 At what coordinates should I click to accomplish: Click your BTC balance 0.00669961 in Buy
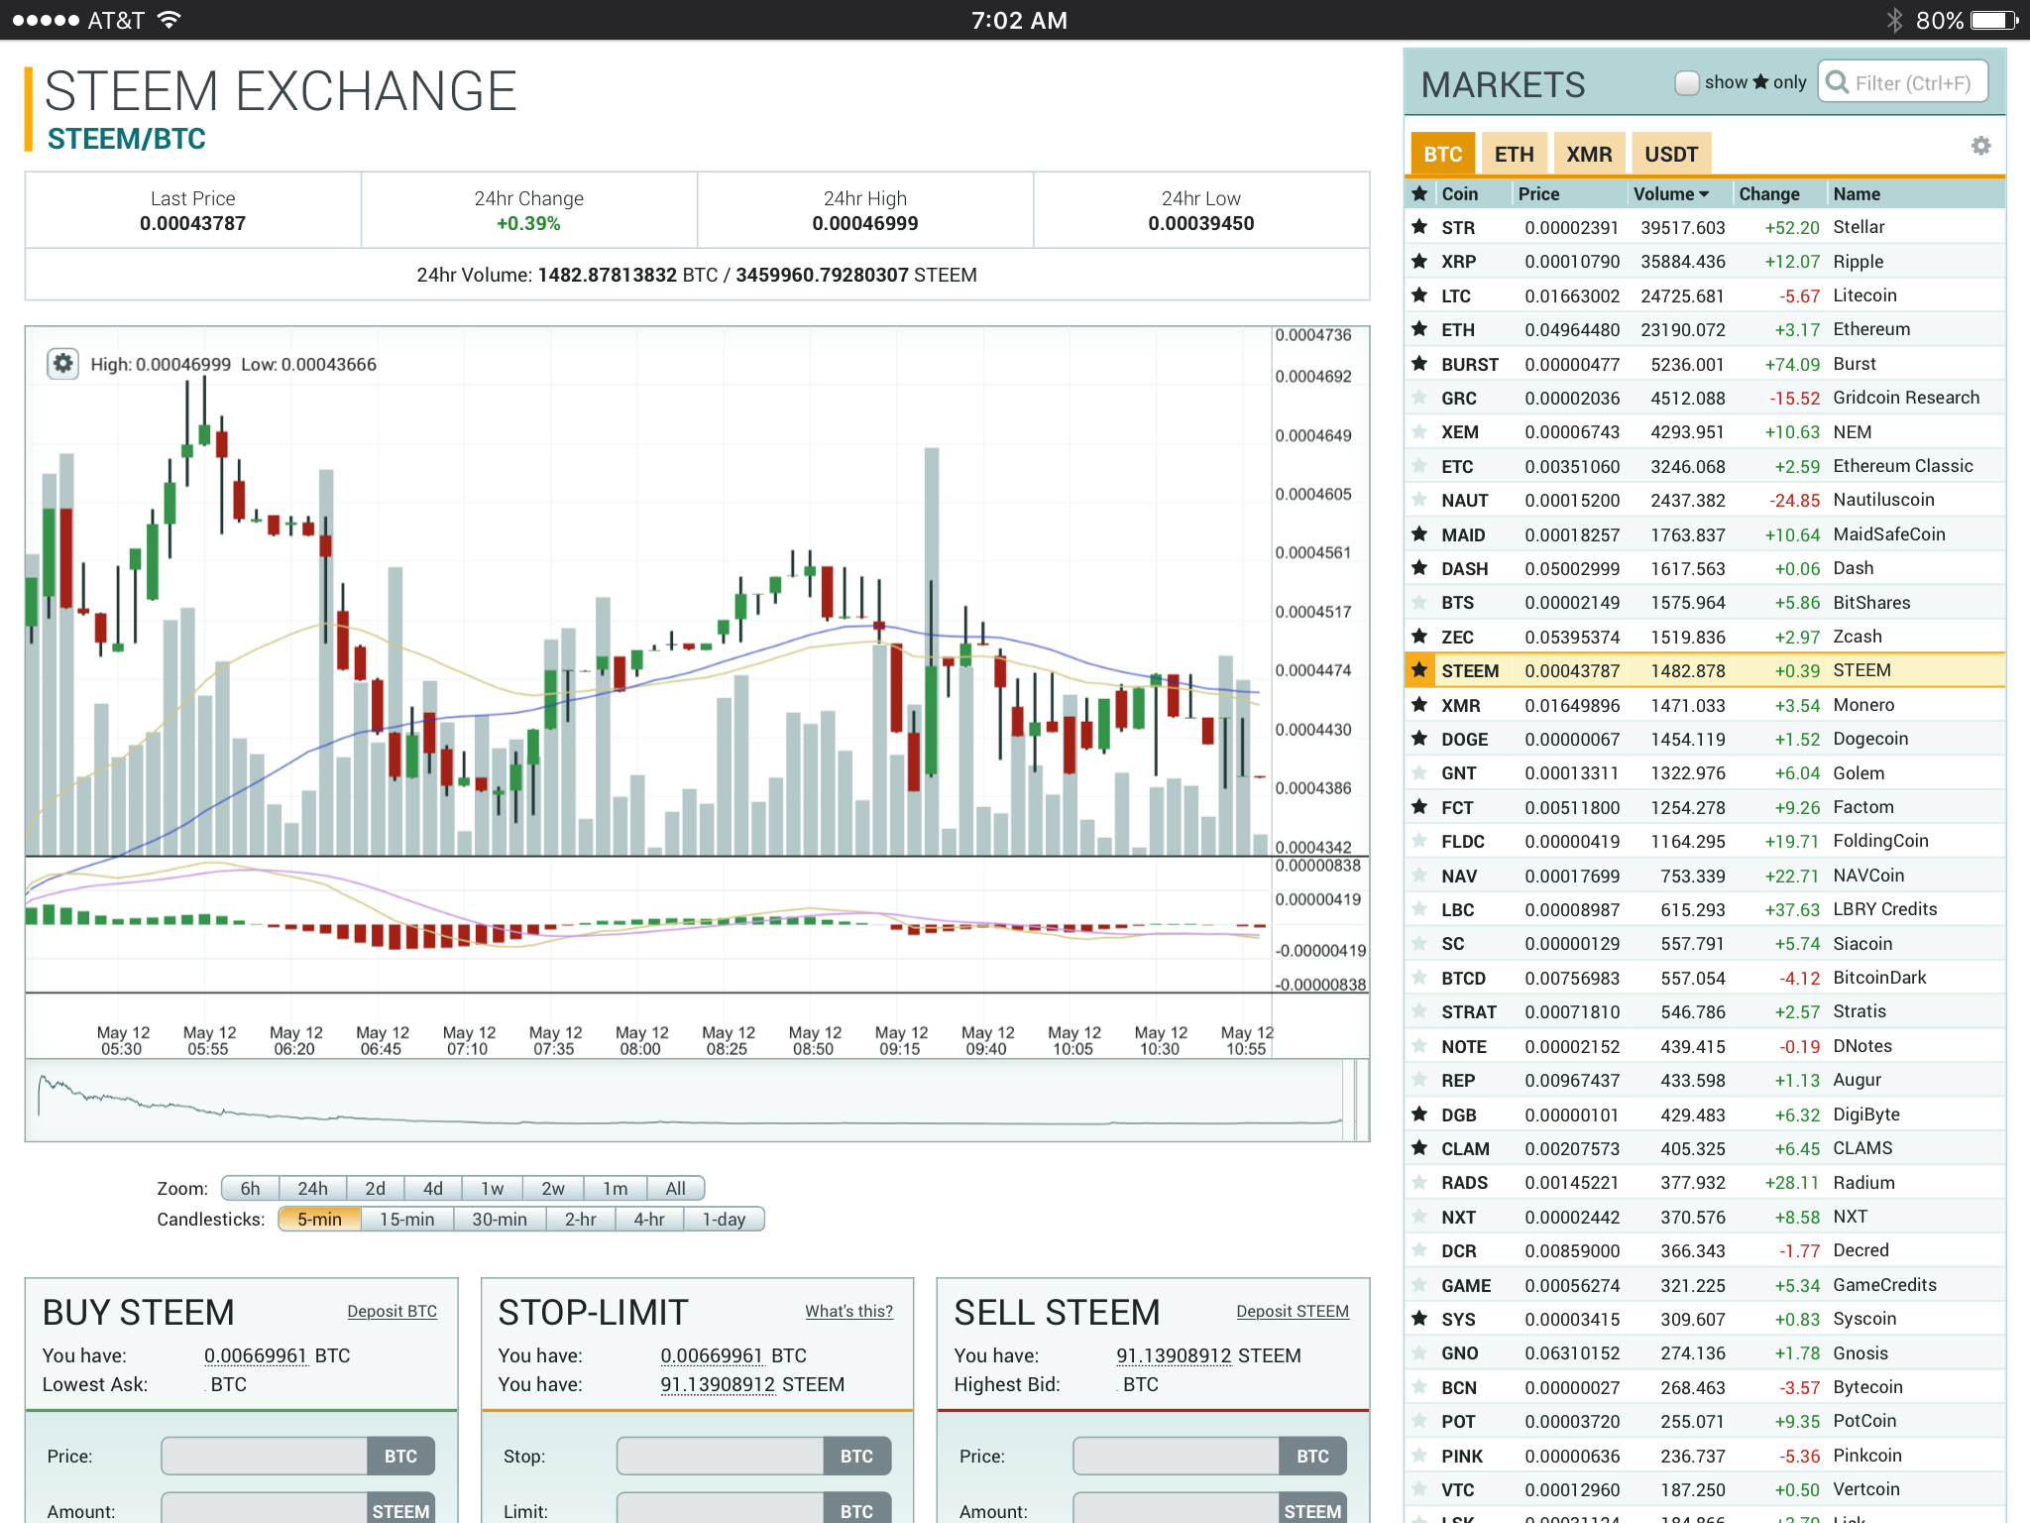(256, 1355)
